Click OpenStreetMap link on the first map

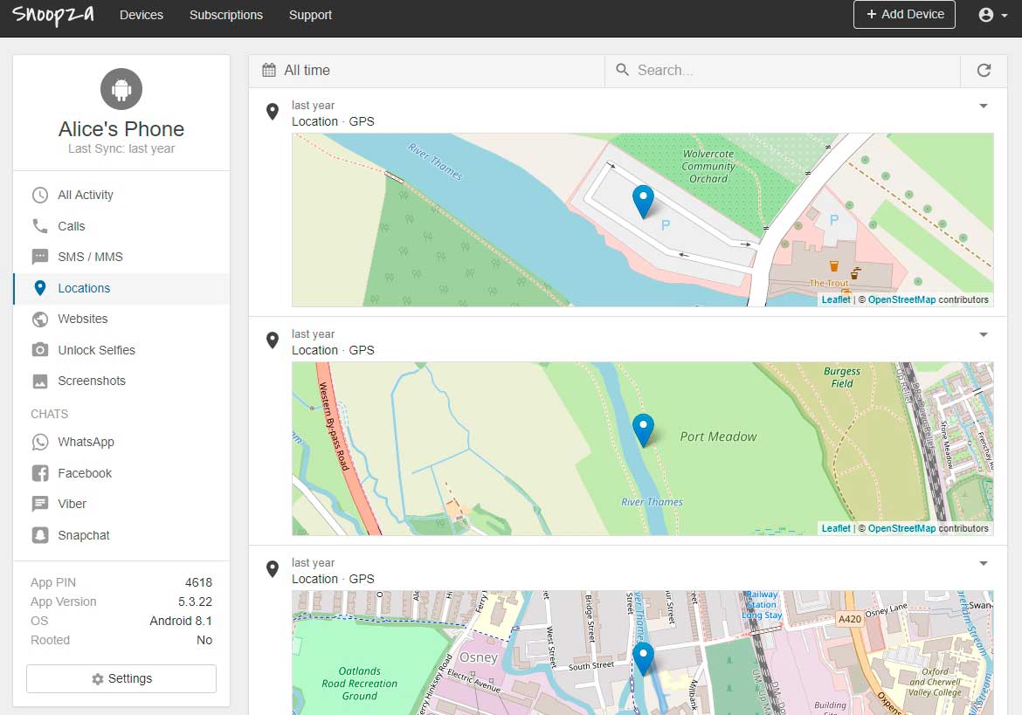[901, 299]
